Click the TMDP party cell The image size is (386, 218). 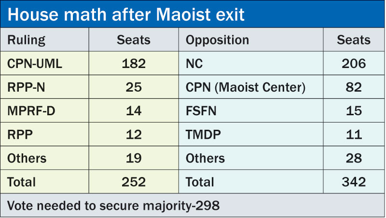[x=203, y=135]
